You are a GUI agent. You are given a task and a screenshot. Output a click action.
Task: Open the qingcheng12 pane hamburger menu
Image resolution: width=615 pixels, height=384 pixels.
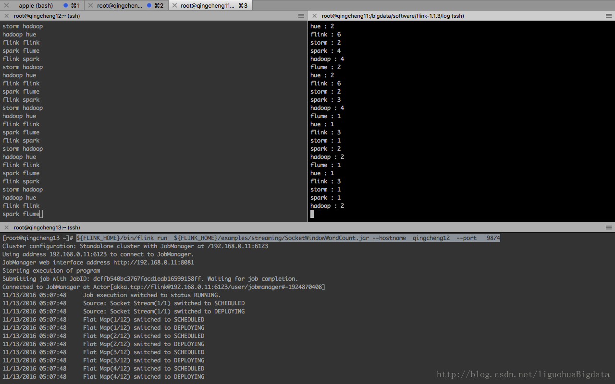tap(301, 16)
